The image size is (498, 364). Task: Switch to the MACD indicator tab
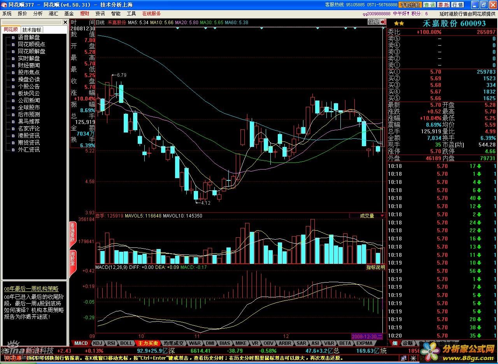pyautogui.click(x=81, y=343)
